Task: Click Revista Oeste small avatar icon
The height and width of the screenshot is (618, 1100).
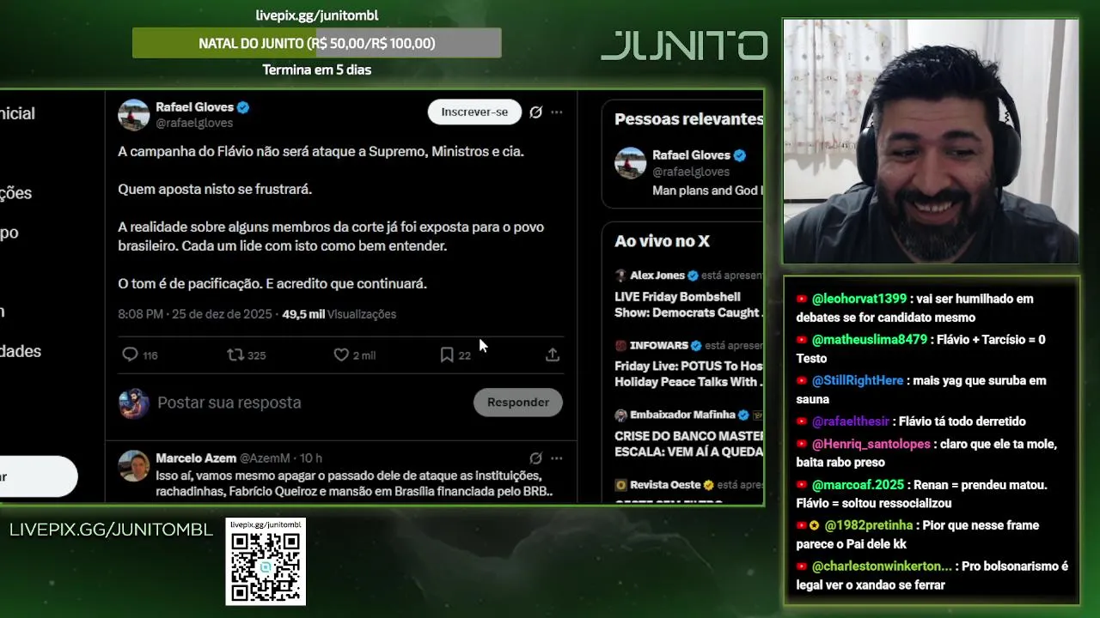Action: pos(620,485)
